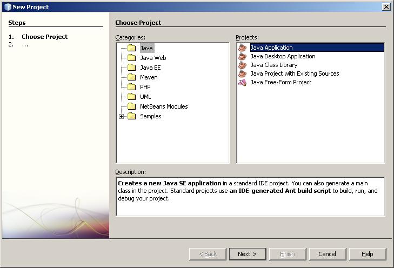Choose the PHP category

coord(145,87)
